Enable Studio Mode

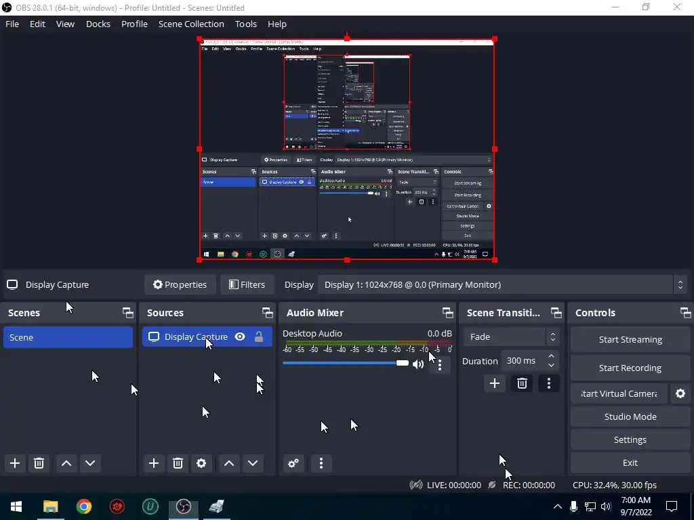(630, 416)
